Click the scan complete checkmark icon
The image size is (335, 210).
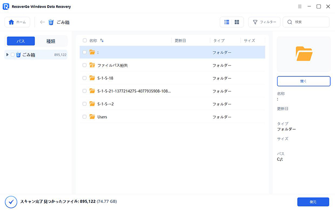tap(11, 202)
